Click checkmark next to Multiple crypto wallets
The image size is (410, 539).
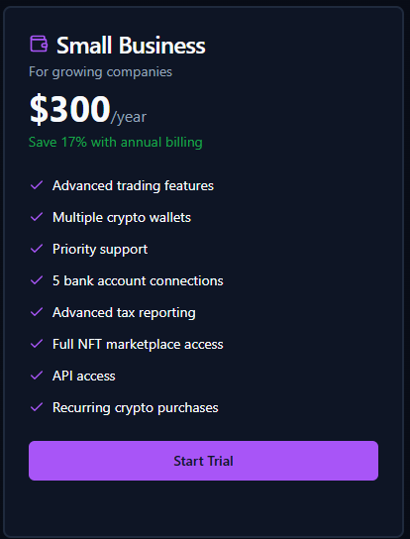37,217
